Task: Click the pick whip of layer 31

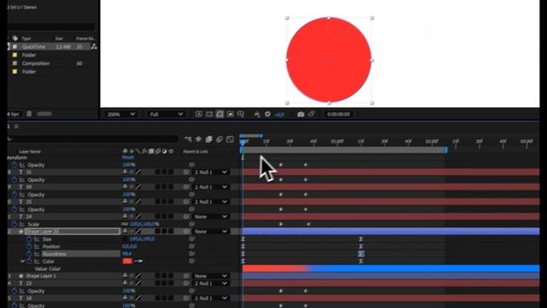Action: click(186, 172)
